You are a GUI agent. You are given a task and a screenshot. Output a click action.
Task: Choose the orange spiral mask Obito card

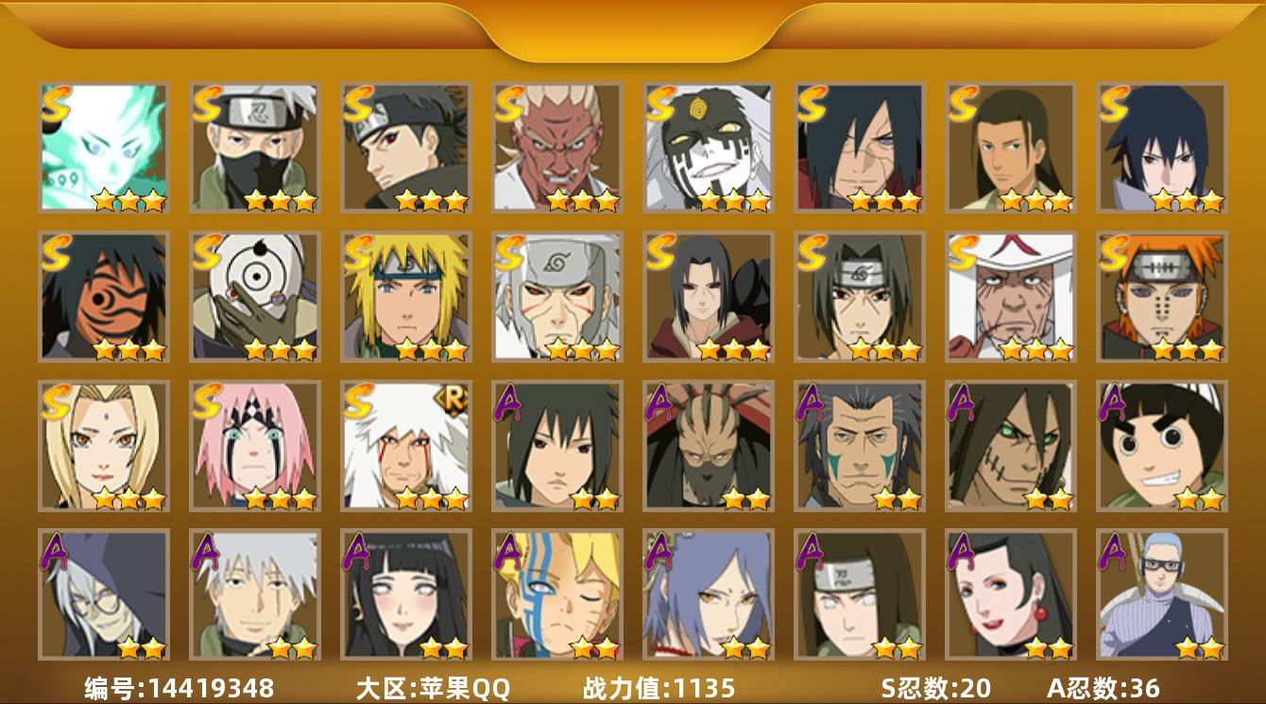(x=104, y=297)
